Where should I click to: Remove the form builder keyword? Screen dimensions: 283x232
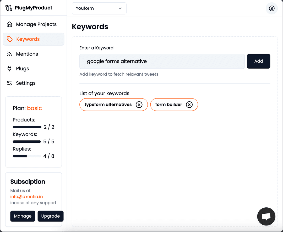pyautogui.click(x=189, y=104)
